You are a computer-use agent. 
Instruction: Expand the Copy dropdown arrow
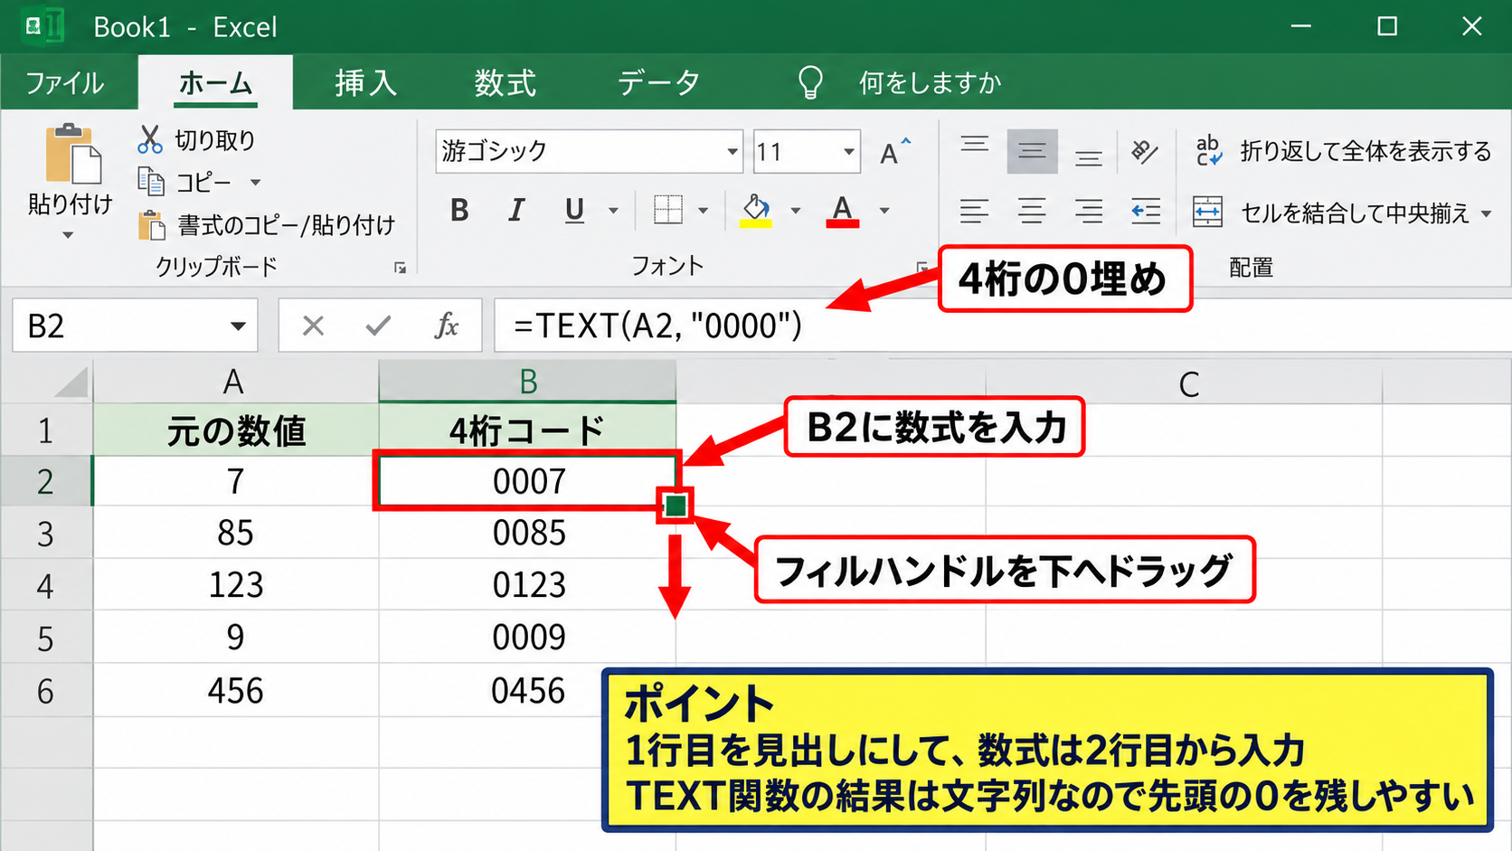[255, 183]
